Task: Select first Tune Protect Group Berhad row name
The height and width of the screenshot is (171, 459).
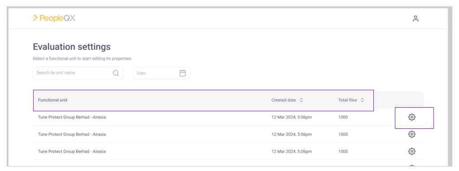Action: coord(72,117)
